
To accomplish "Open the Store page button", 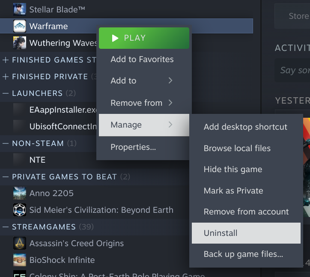I will pos(292,16).
